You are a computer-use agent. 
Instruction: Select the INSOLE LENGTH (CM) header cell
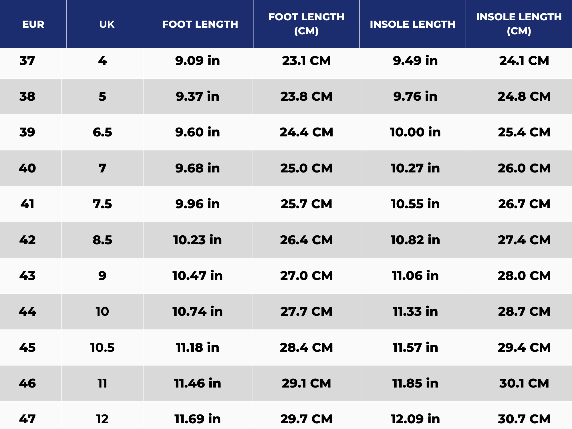(x=519, y=24)
